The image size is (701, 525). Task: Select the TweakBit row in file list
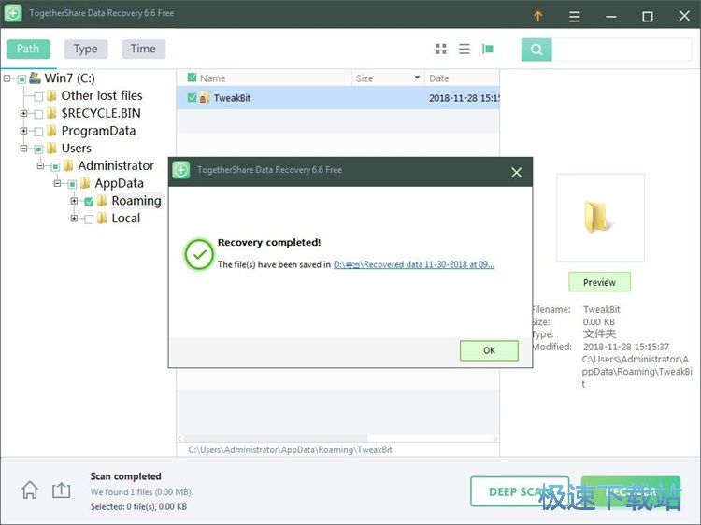click(337, 98)
